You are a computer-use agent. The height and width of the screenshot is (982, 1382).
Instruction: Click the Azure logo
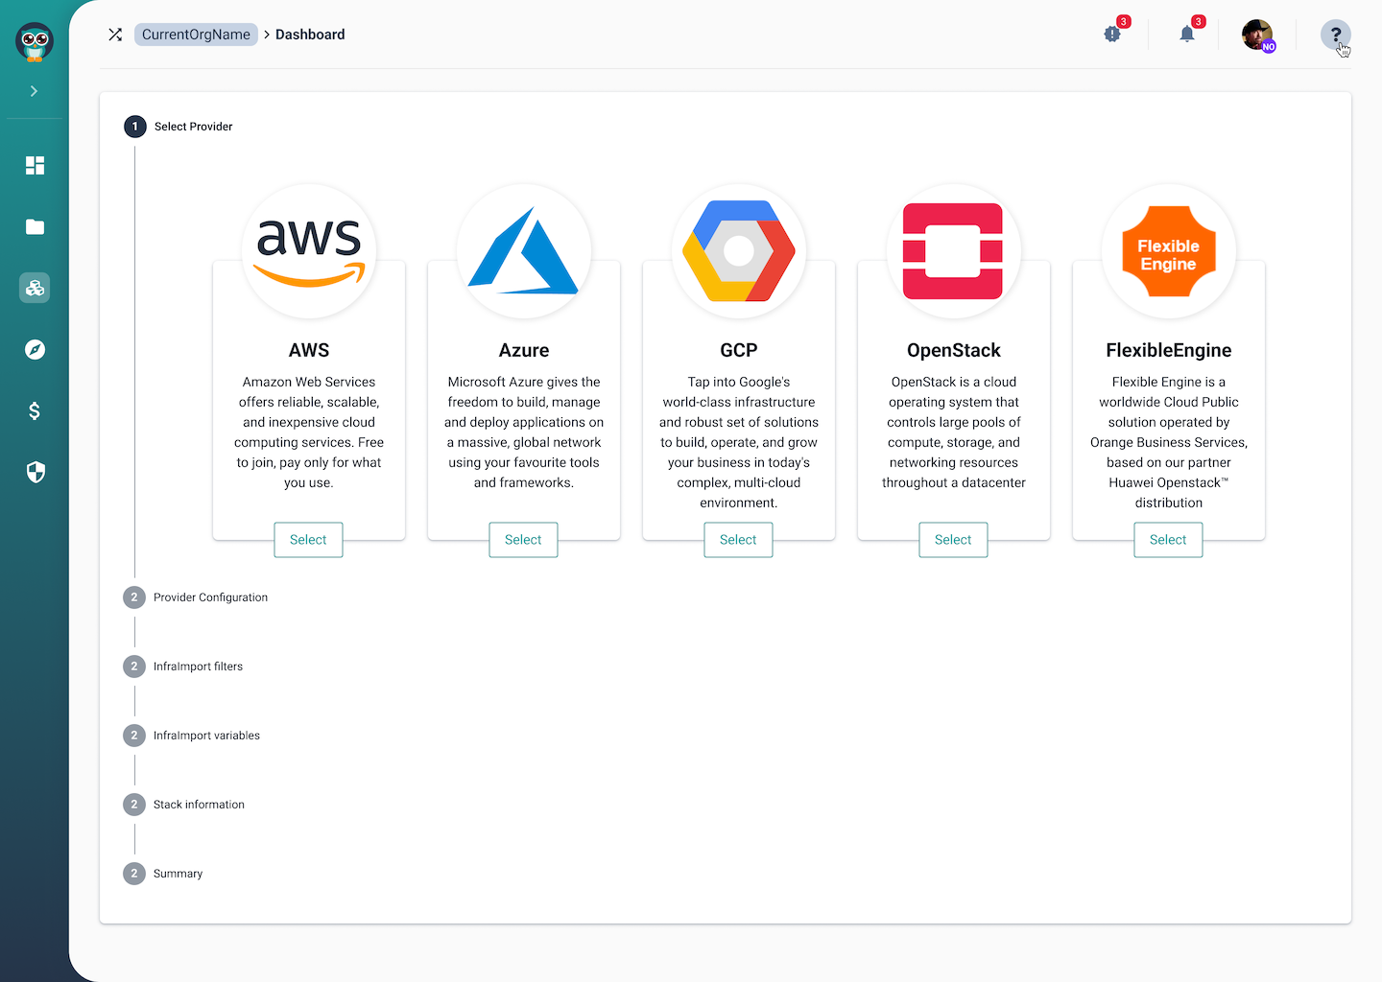(524, 251)
